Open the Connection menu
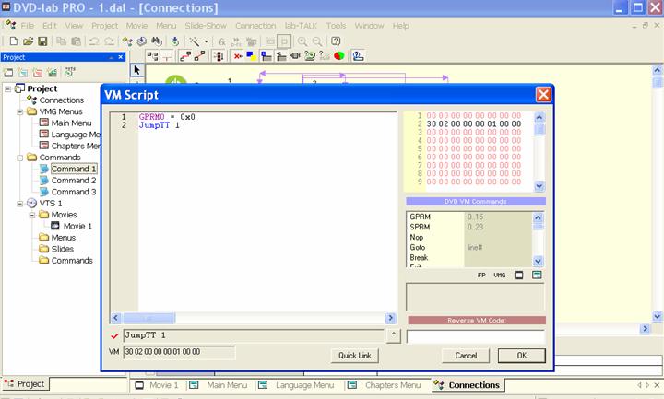The height and width of the screenshot is (399, 664). [x=255, y=26]
